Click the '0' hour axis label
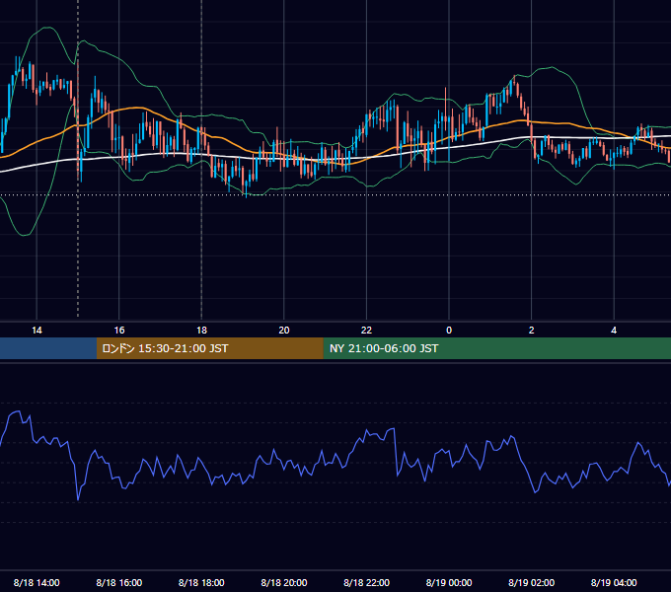 click(449, 331)
